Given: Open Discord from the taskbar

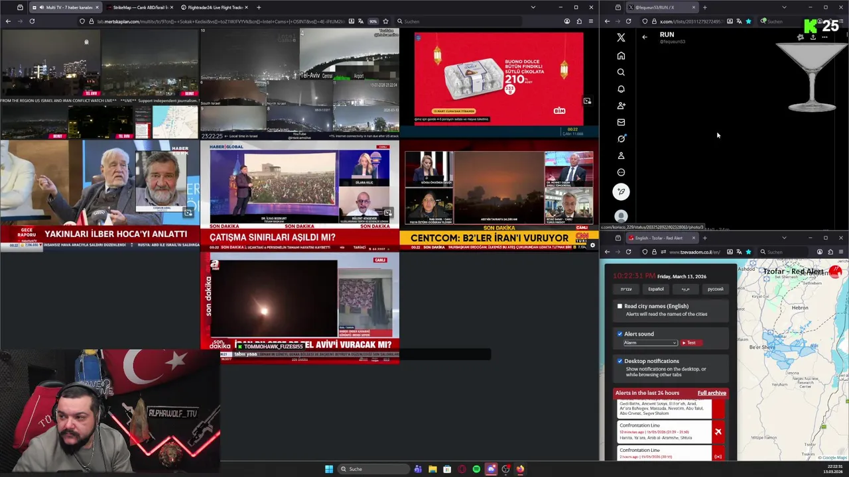Looking at the screenshot, I should point(491,469).
